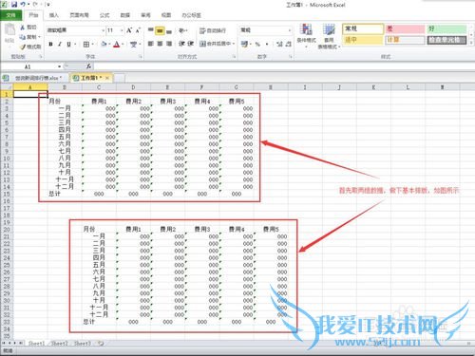Screen dimensions: 475x356
Task: Apply the green Good cell style
Action: click(x=446, y=29)
